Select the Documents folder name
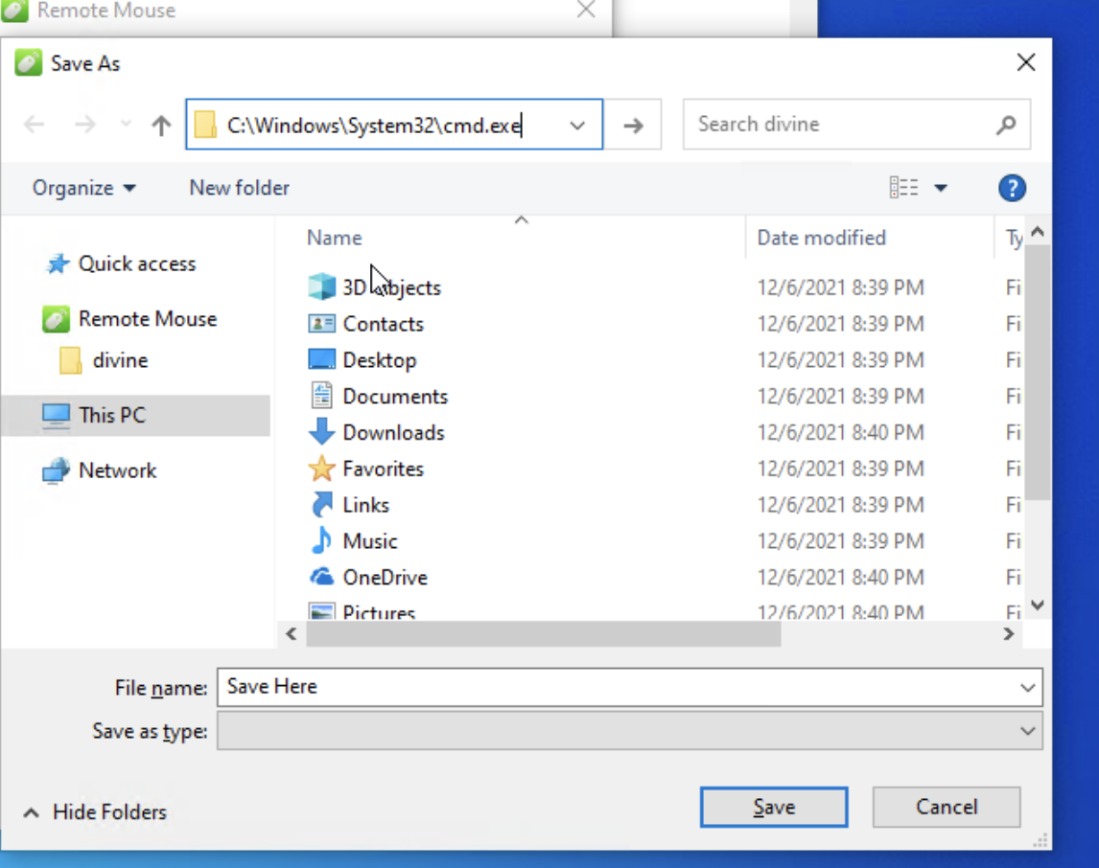 [x=395, y=397]
